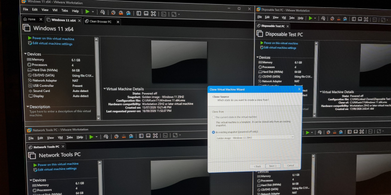The width and height of the screenshot is (391, 195).
Task: Click green Power On icon in Disposable Test PC toolbar
Action: [311, 18]
